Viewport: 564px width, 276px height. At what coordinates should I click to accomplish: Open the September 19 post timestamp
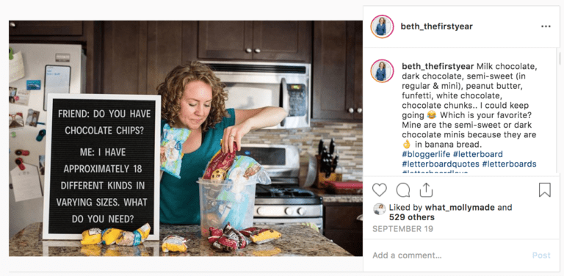pyautogui.click(x=403, y=229)
